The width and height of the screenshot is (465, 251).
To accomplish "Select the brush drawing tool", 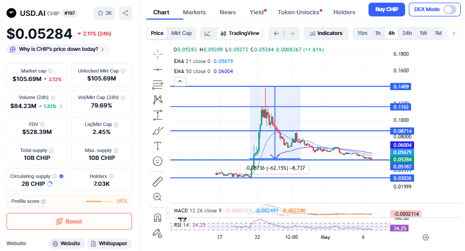I will point(158,131).
